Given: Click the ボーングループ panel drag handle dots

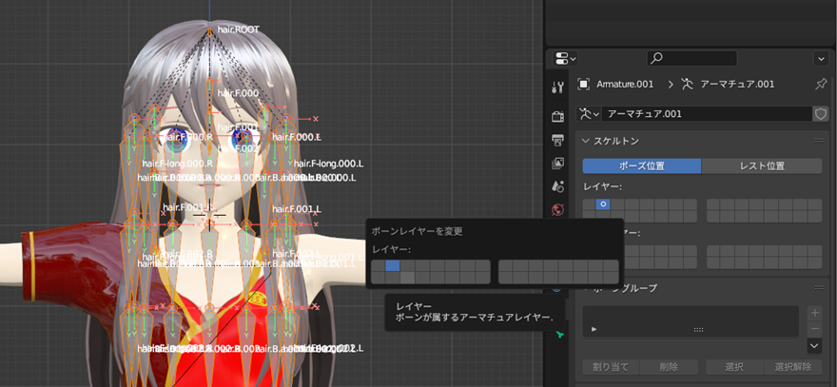Looking at the screenshot, I should [x=819, y=288].
